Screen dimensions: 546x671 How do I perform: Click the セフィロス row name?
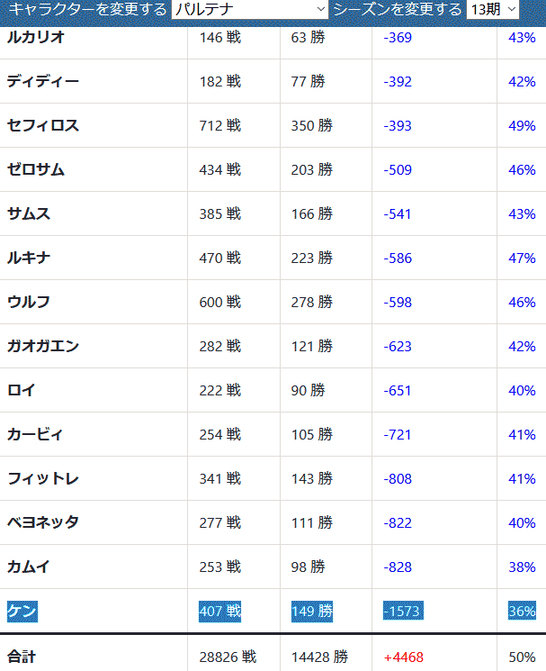[43, 125]
